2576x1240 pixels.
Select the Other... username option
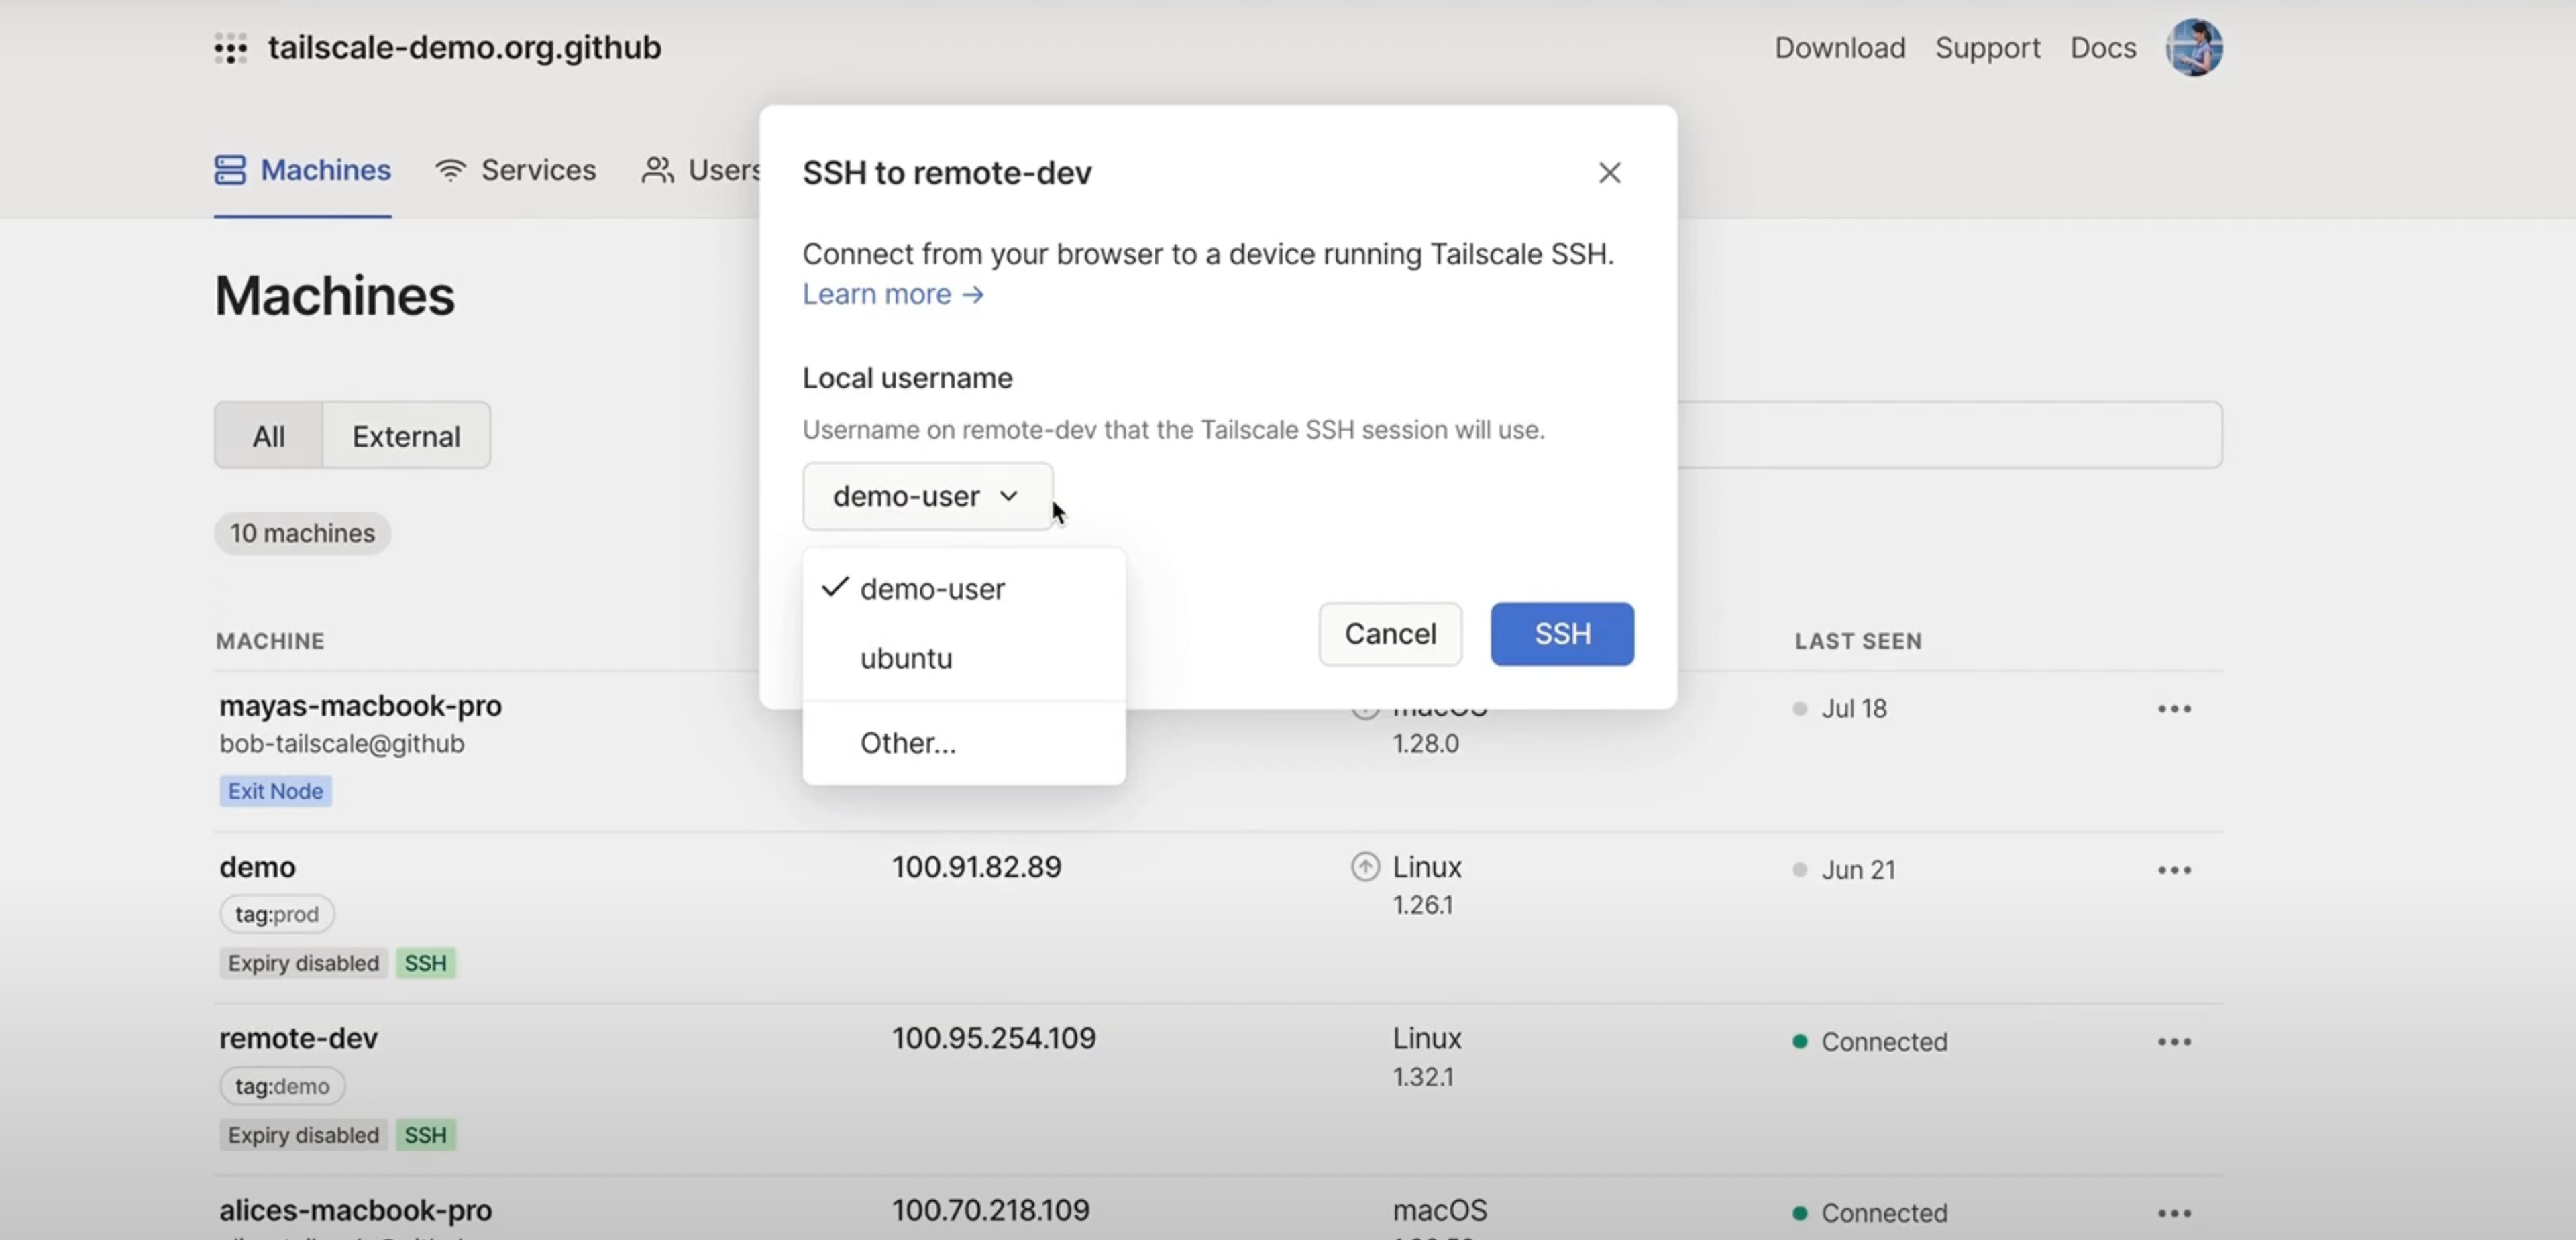pyautogui.click(x=907, y=743)
